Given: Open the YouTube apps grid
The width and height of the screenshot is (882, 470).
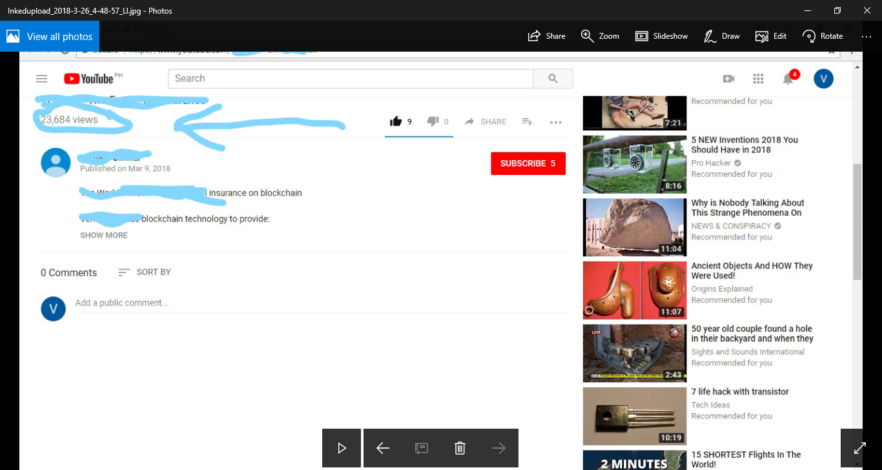Looking at the screenshot, I should 758,79.
